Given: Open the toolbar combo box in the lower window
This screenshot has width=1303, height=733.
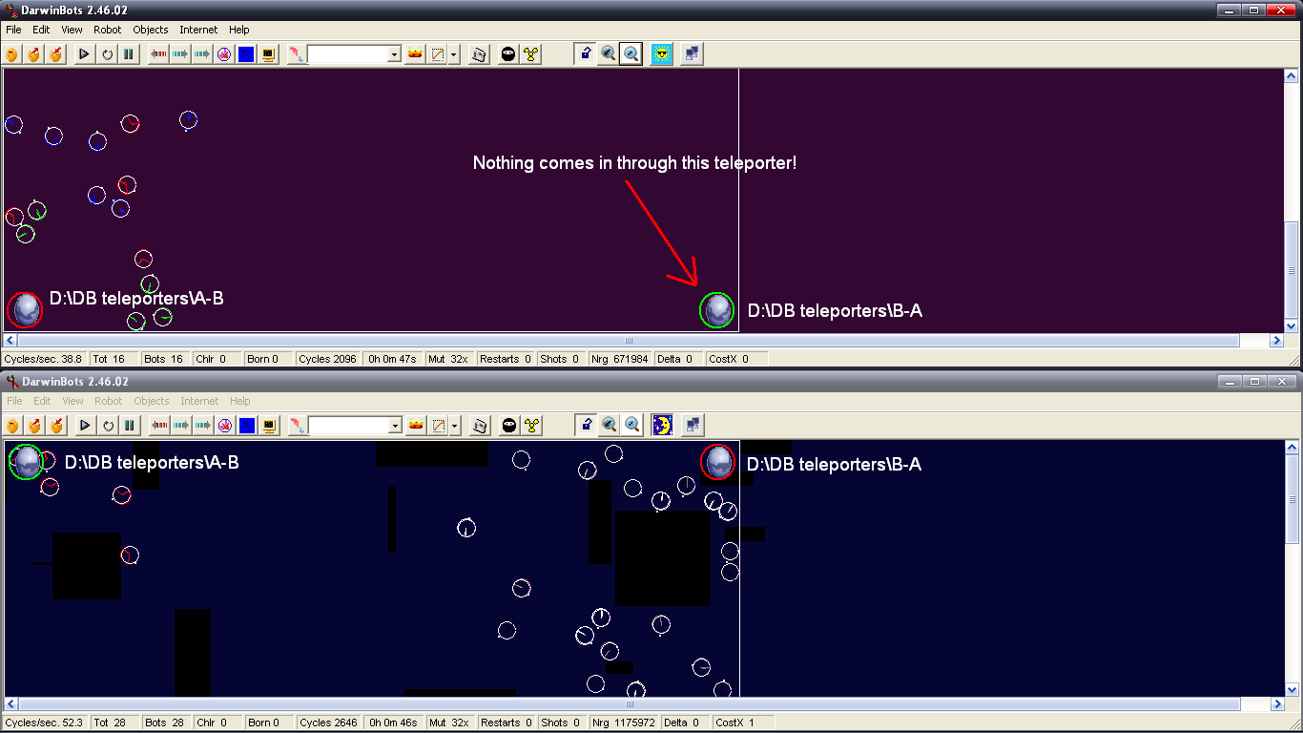Looking at the screenshot, I should tap(394, 426).
